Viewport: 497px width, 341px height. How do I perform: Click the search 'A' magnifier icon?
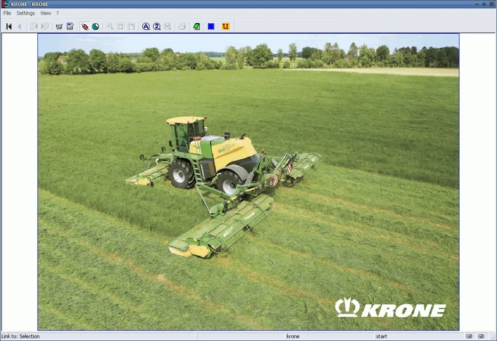tap(146, 27)
